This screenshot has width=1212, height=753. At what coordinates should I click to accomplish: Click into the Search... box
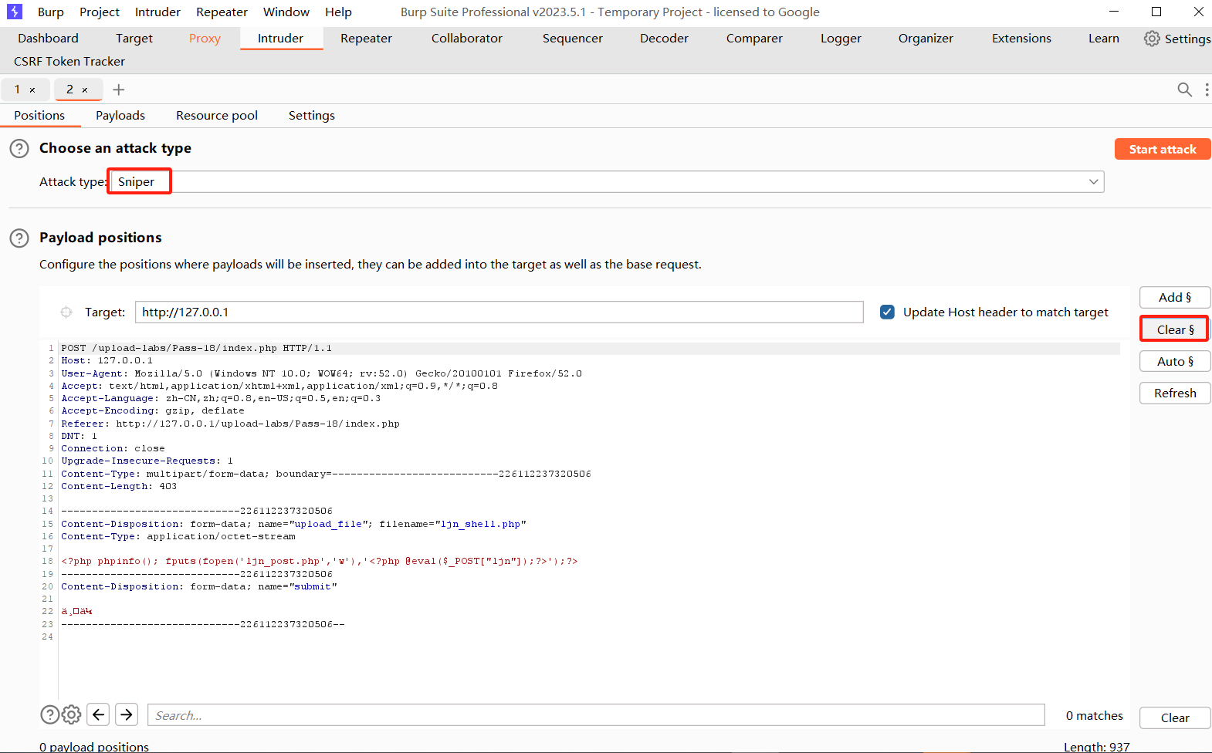(x=596, y=715)
